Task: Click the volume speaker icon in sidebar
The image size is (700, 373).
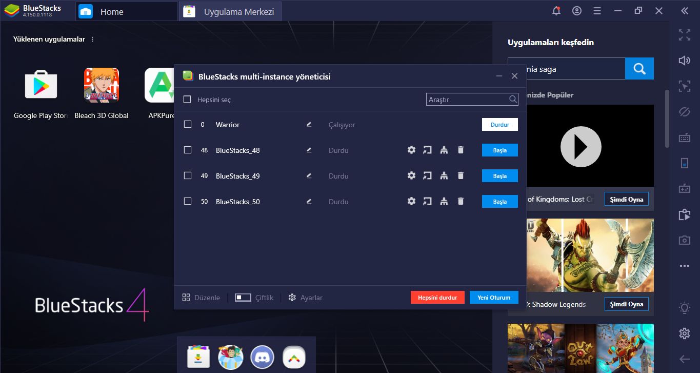Action: click(x=684, y=61)
